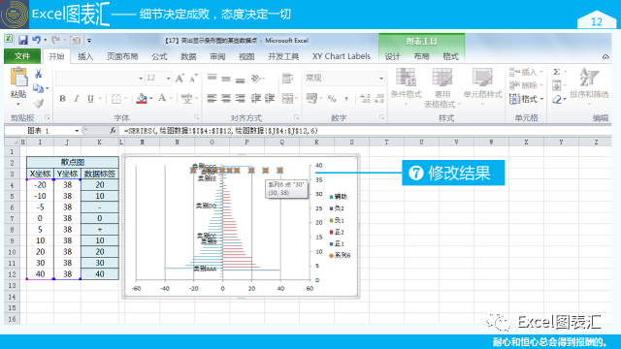The width and height of the screenshot is (621, 349).
Task: Click the Increase Font Size icon
Action: [x=180, y=79]
